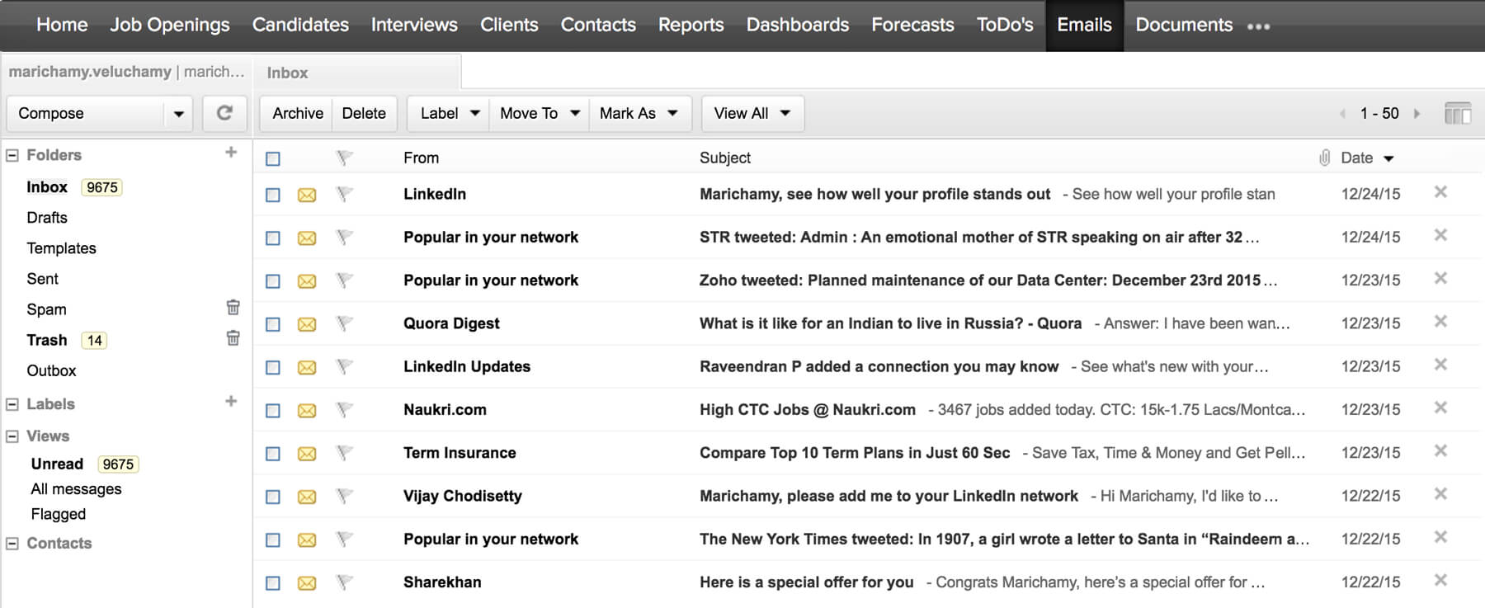The height and width of the screenshot is (608, 1485).
Task: Open the Move To dropdown
Action: pyautogui.click(x=540, y=113)
